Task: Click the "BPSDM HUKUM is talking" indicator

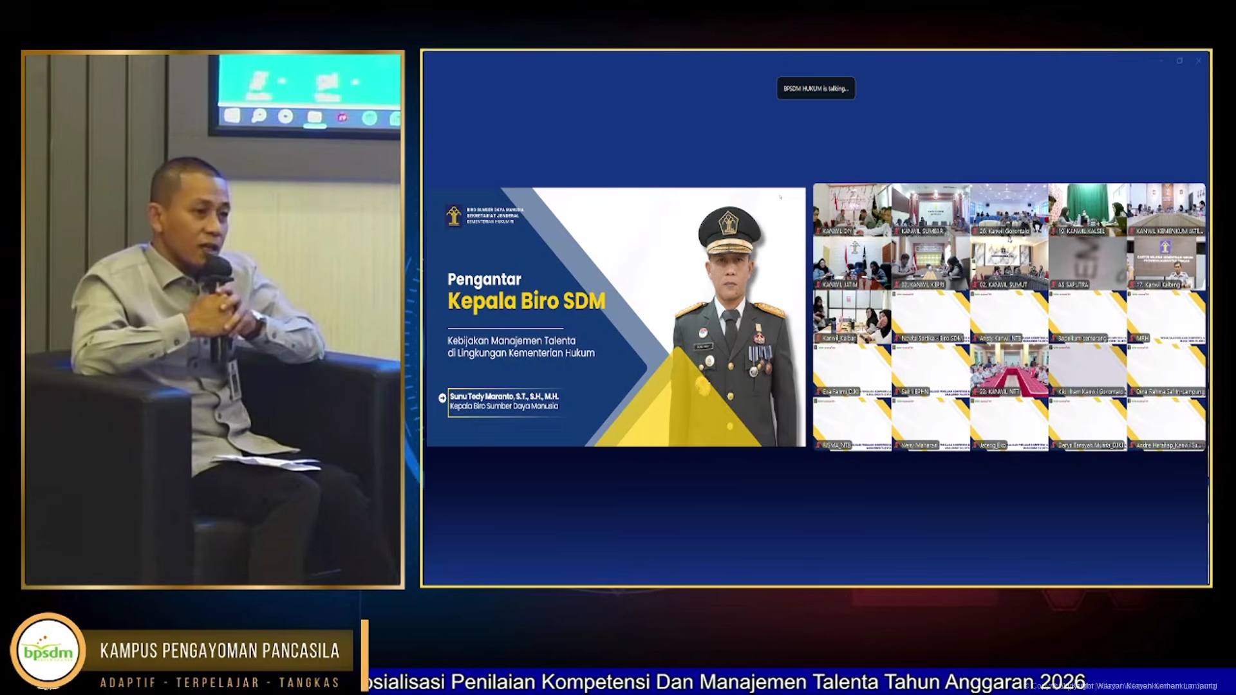Action: coord(816,89)
